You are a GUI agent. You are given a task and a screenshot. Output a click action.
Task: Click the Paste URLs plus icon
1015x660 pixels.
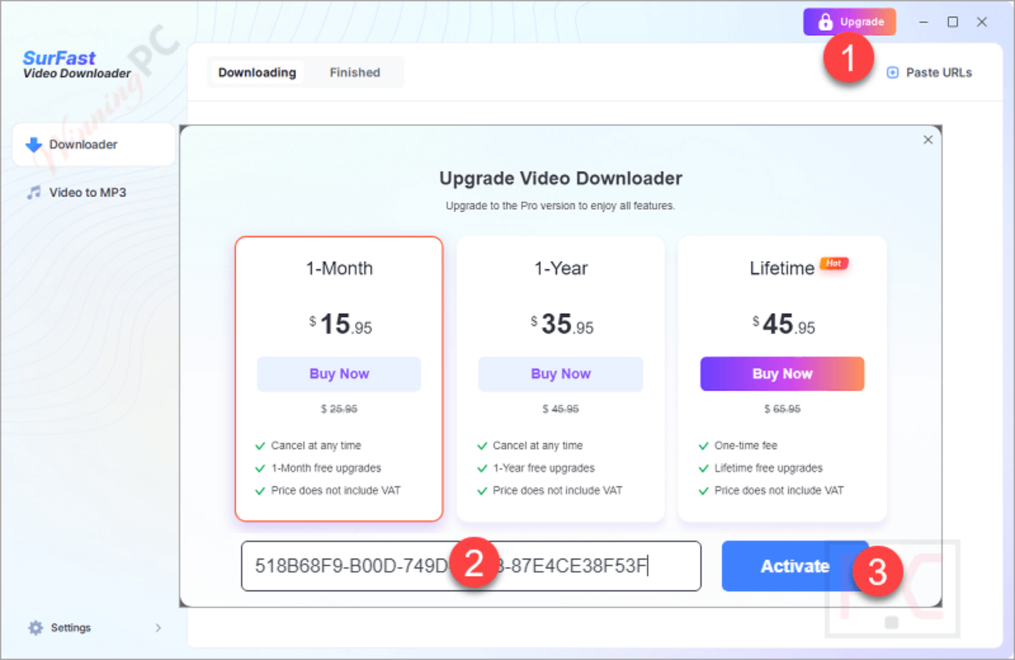click(x=892, y=73)
